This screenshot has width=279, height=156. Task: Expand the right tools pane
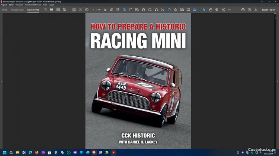278,81
